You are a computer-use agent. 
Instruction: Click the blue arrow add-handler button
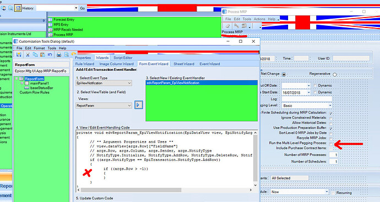point(138,105)
